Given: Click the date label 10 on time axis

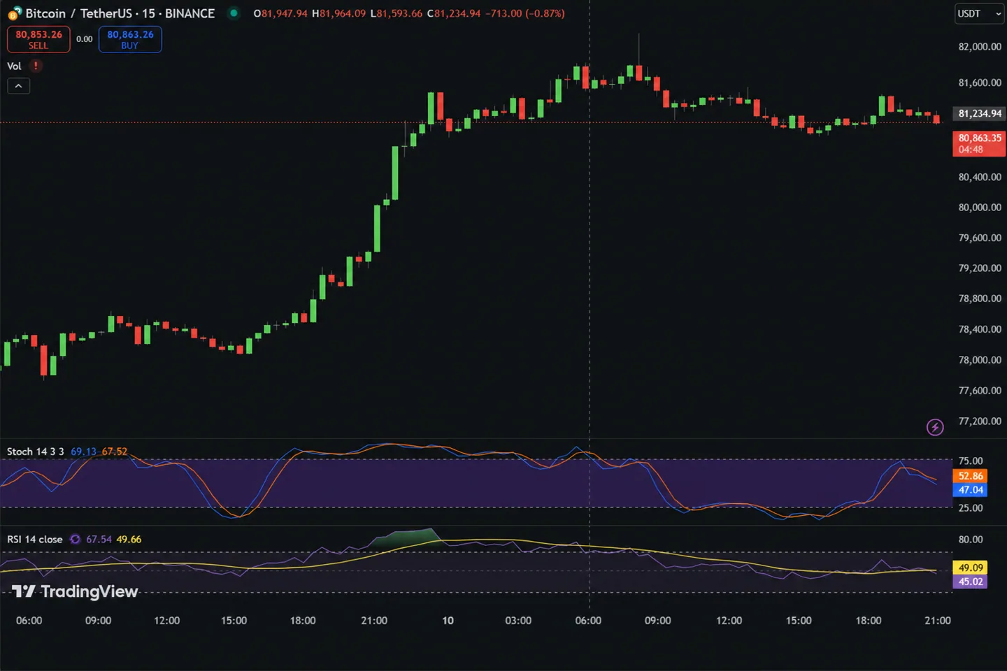Looking at the screenshot, I should point(448,621).
